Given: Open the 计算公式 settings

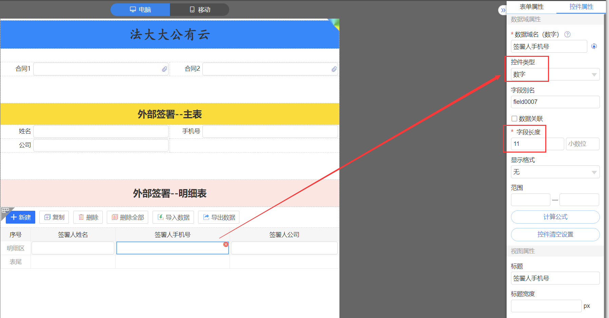Looking at the screenshot, I should pyautogui.click(x=555, y=217).
